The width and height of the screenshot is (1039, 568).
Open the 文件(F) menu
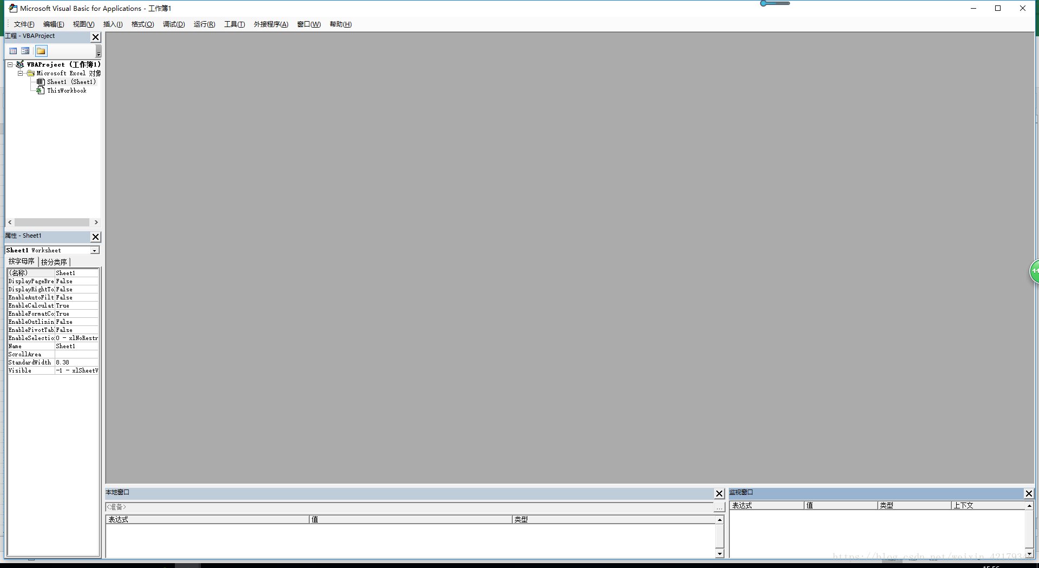click(24, 24)
